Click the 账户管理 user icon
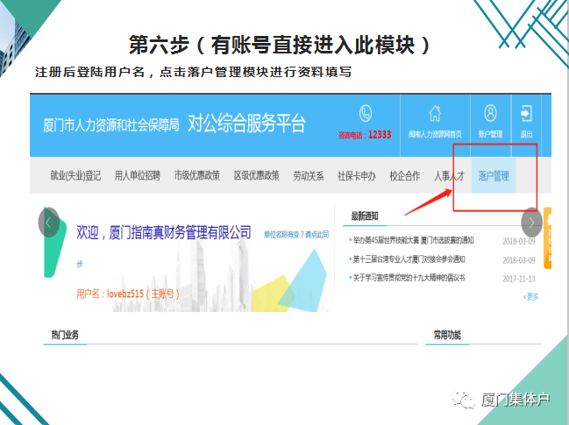569x425 pixels. [x=490, y=114]
